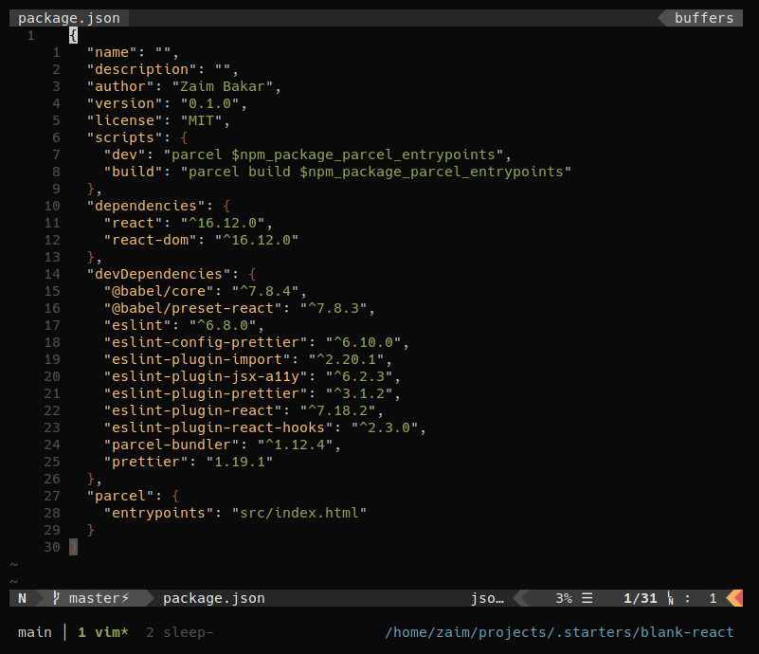Click the closing brace on line 30
This screenshot has width=759, height=654.
[73, 547]
